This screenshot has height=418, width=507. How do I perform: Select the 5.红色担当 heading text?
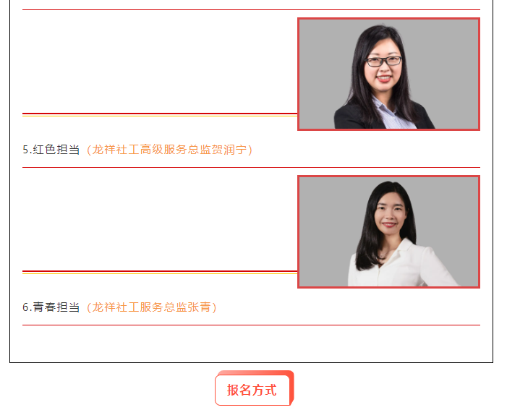pos(51,150)
